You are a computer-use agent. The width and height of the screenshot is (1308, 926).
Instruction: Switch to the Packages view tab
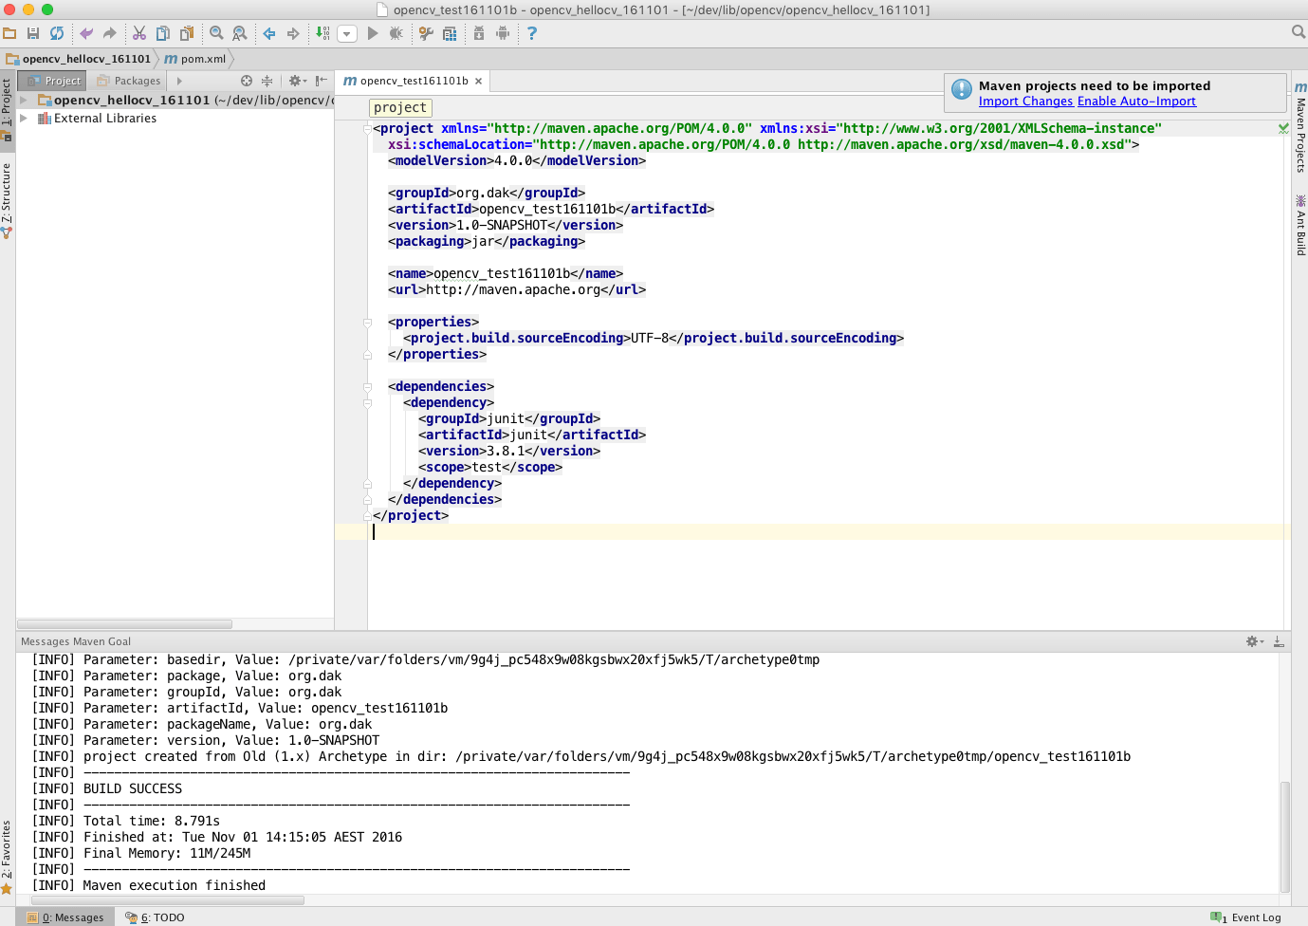click(x=130, y=81)
